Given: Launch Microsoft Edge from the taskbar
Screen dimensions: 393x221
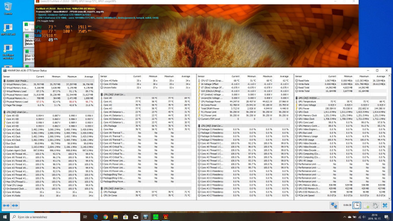Looking at the screenshot, I should tap(95, 217).
